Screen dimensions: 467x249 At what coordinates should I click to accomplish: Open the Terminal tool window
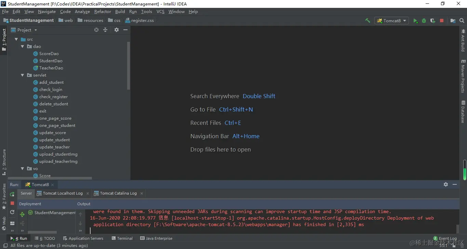(x=122, y=238)
